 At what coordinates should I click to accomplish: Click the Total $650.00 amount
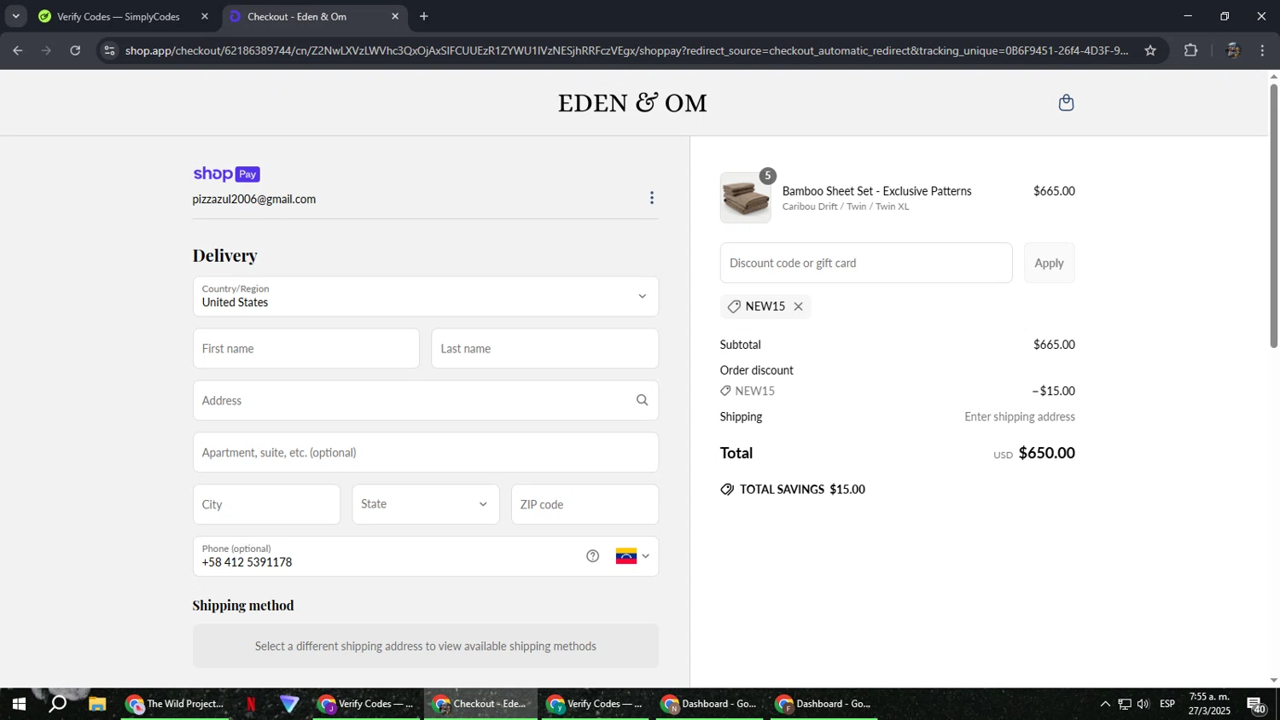tap(1047, 453)
